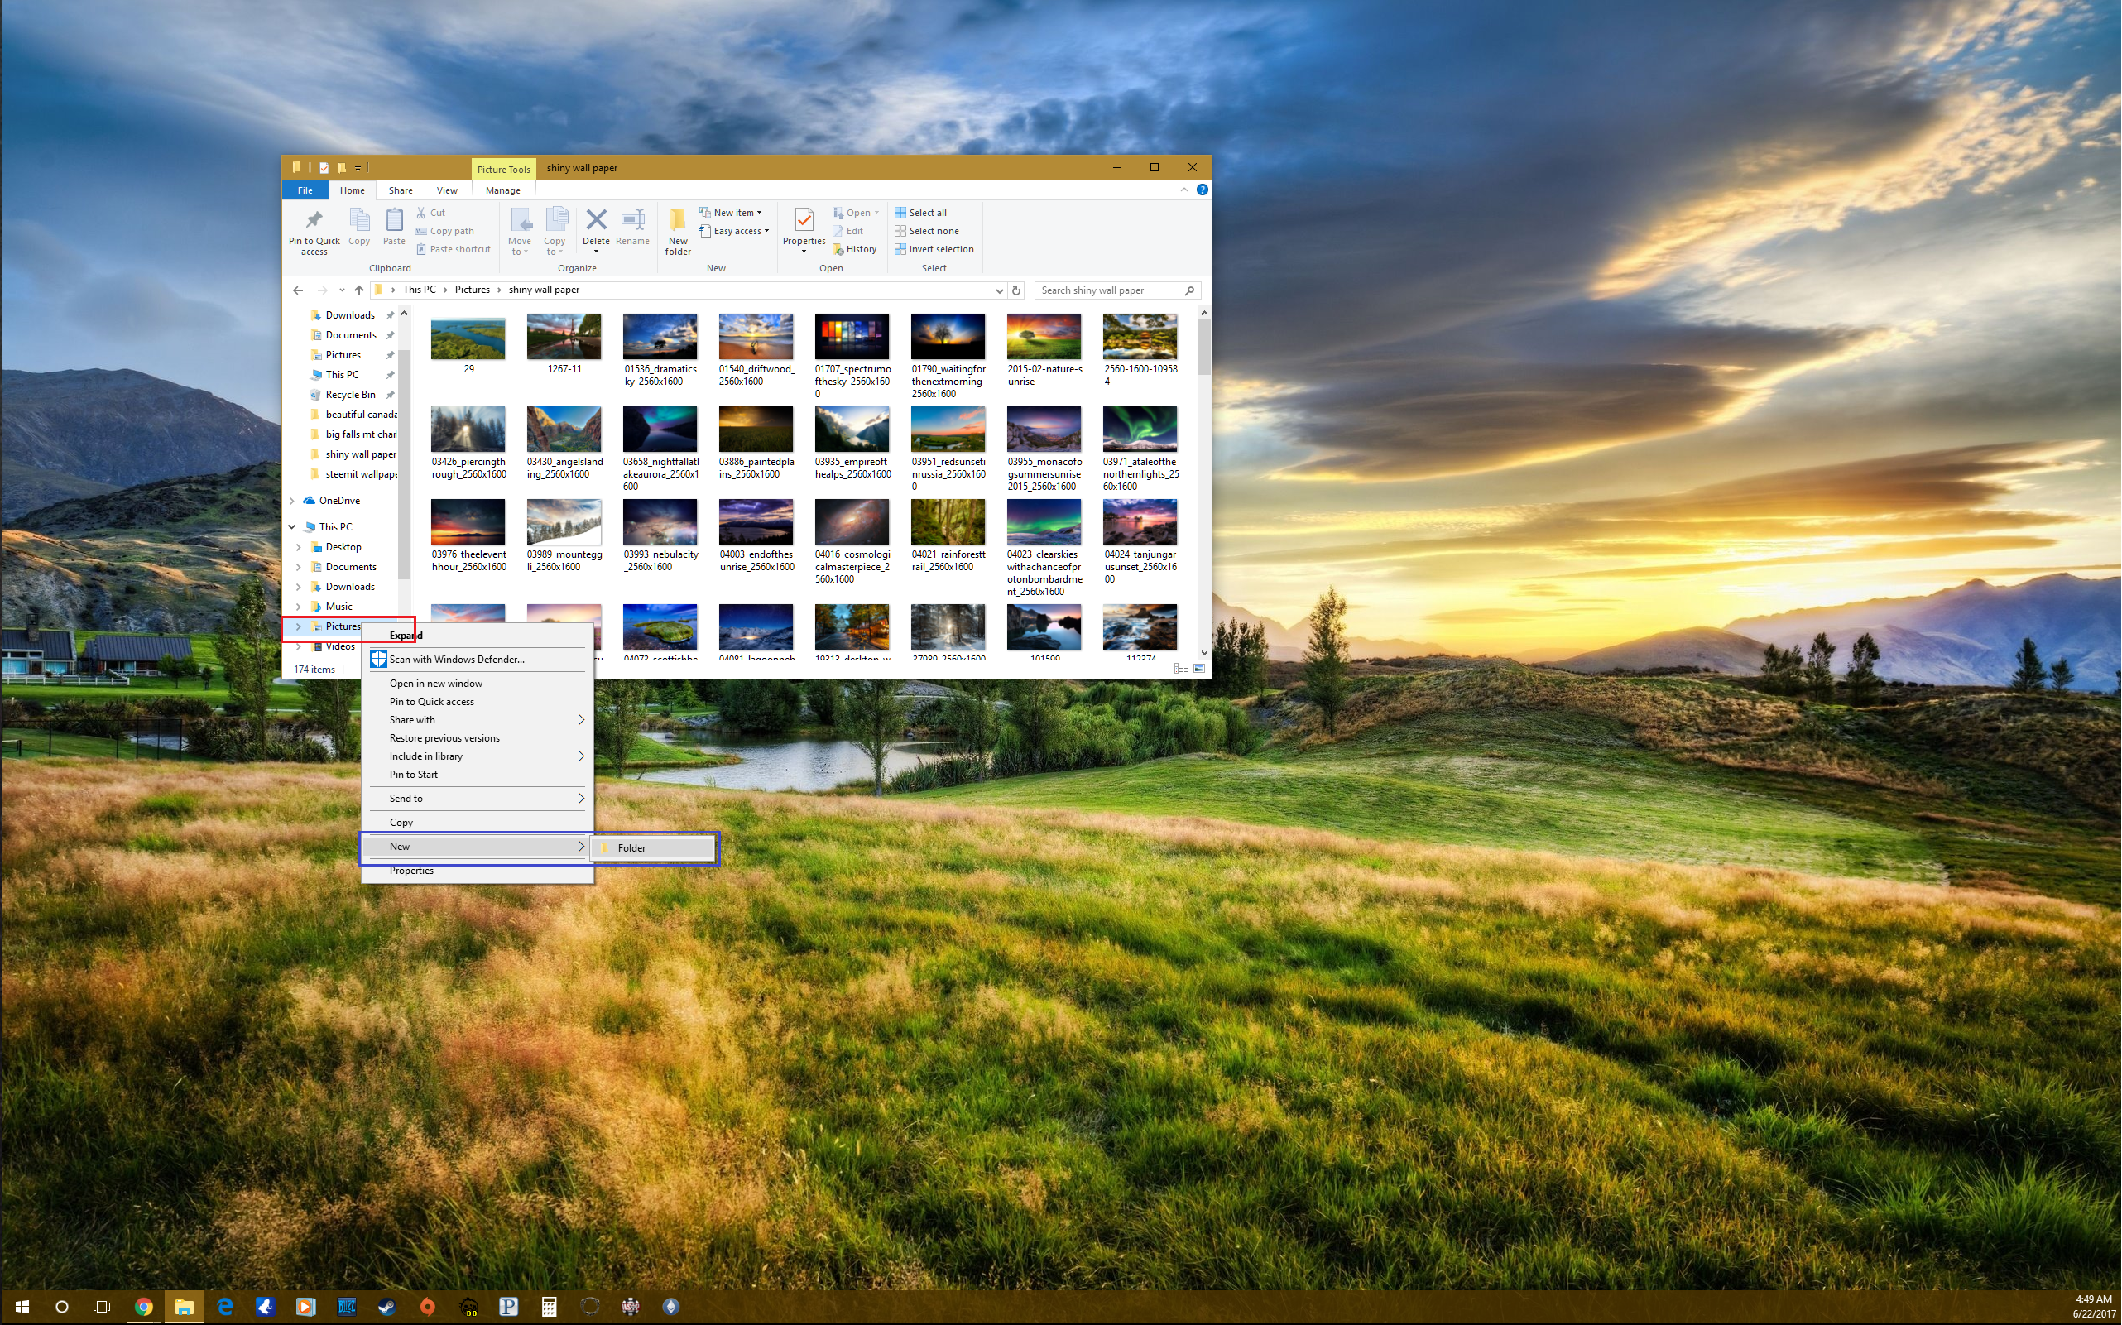Image resolution: width=2122 pixels, height=1325 pixels.
Task: Click the Cut scissors command
Action: click(430, 213)
